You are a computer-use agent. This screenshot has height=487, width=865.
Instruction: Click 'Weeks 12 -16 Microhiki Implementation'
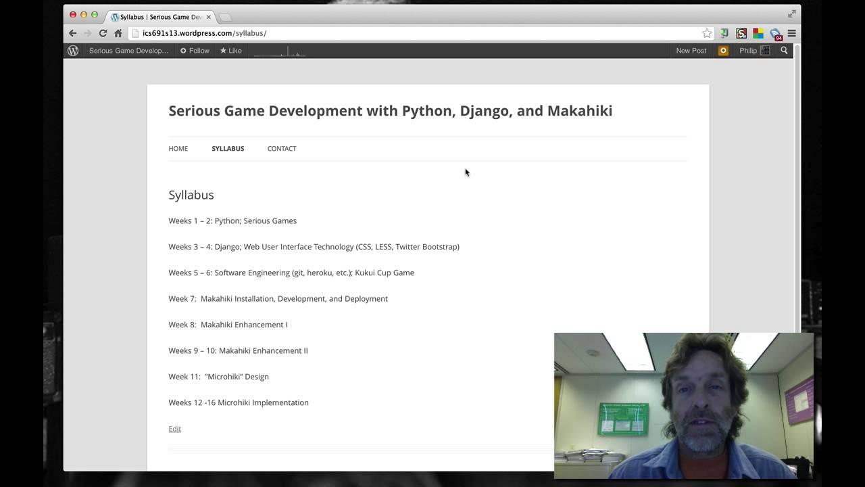pyautogui.click(x=239, y=402)
